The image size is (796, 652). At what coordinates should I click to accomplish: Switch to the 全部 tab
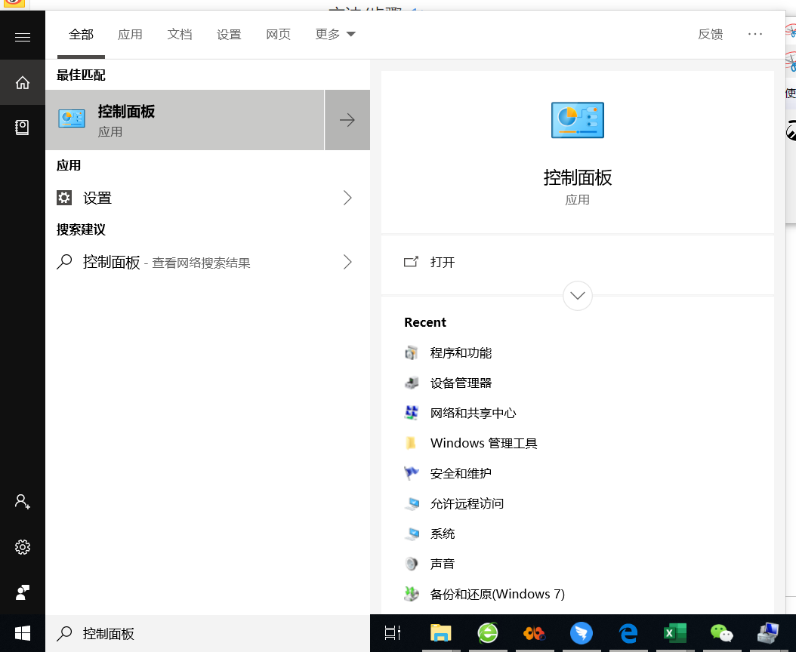click(x=82, y=34)
